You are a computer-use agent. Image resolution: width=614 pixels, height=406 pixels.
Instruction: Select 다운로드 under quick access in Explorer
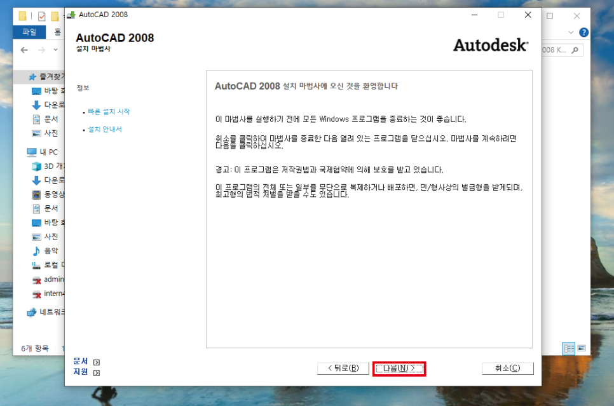[48, 105]
